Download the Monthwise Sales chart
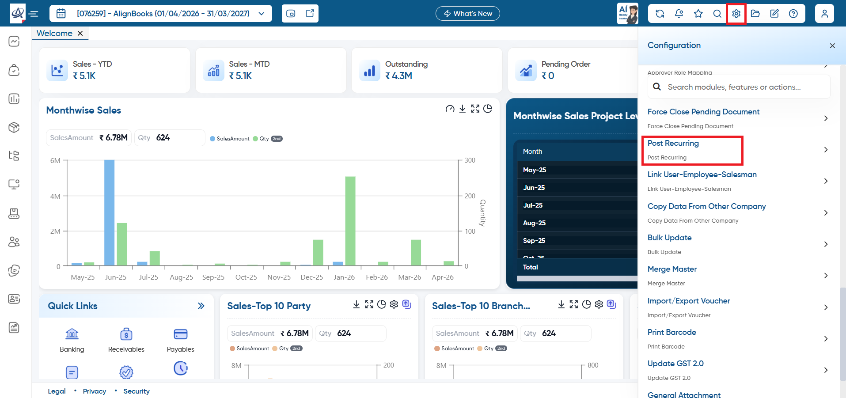 click(x=462, y=109)
